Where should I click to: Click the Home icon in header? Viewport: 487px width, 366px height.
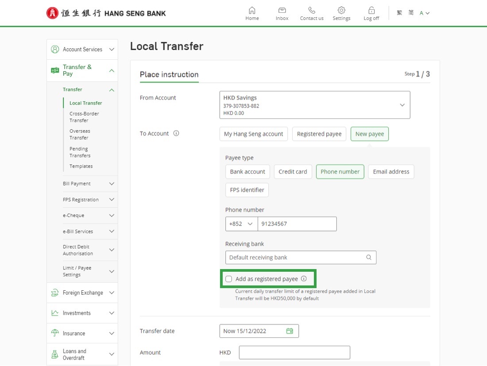tap(252, 10)
